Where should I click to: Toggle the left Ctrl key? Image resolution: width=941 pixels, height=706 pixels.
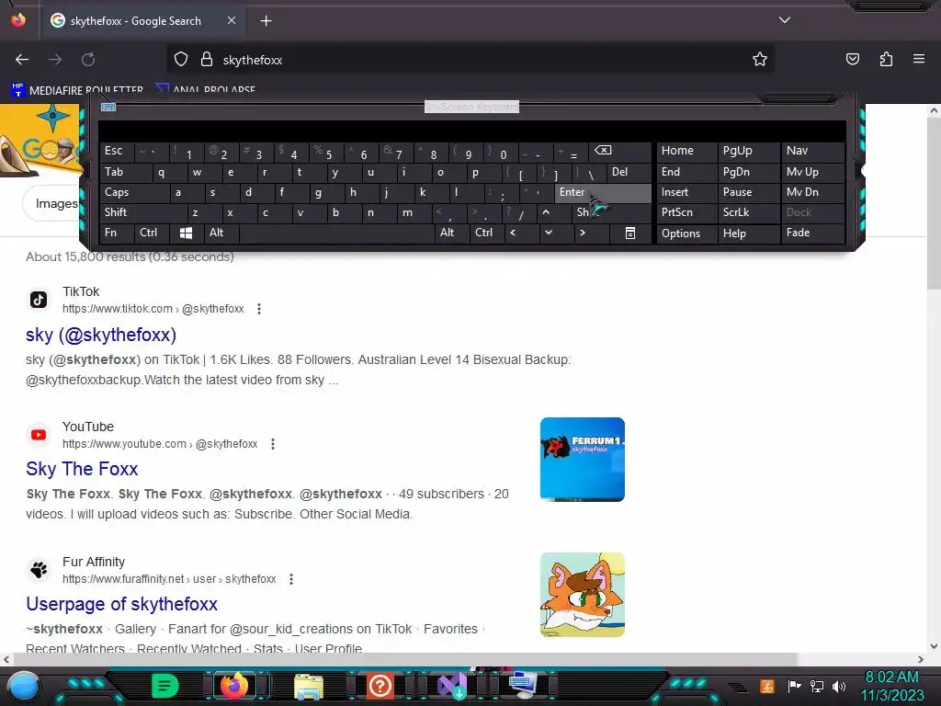(152, 233)
